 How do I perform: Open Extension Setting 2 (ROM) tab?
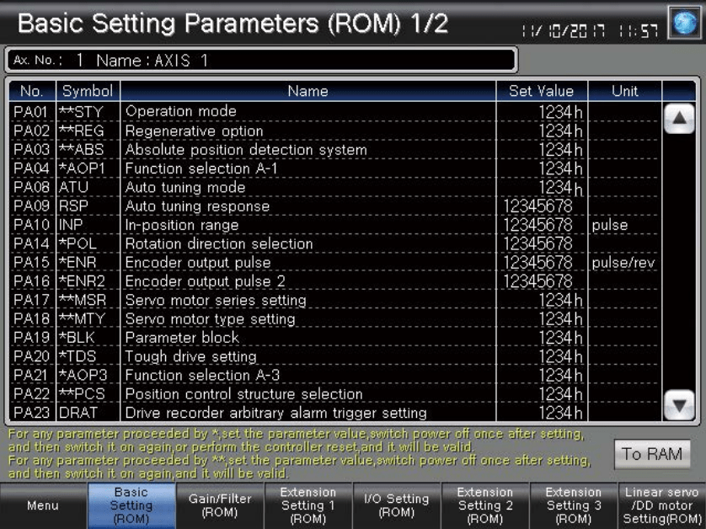point(484,506)
